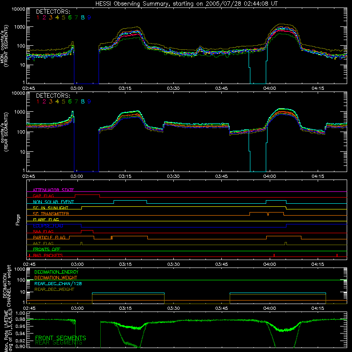
Task: Click the REAR_DEC_CHAN/128 legend entry
Action: (x=58, y=283)
